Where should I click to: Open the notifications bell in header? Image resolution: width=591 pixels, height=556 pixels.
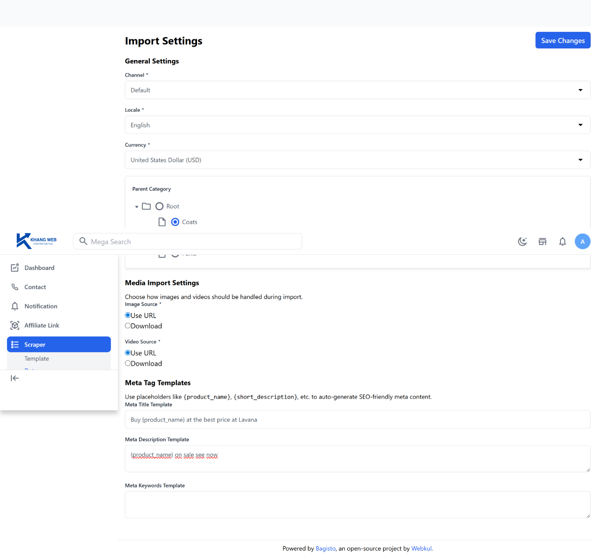[562, 242]
